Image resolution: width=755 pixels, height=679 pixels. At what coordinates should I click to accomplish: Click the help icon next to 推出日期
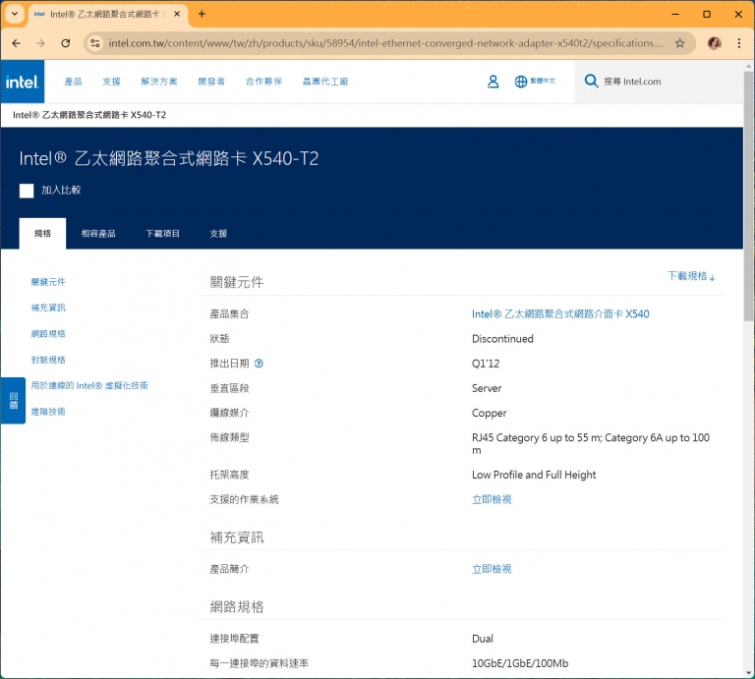(259, 364)
